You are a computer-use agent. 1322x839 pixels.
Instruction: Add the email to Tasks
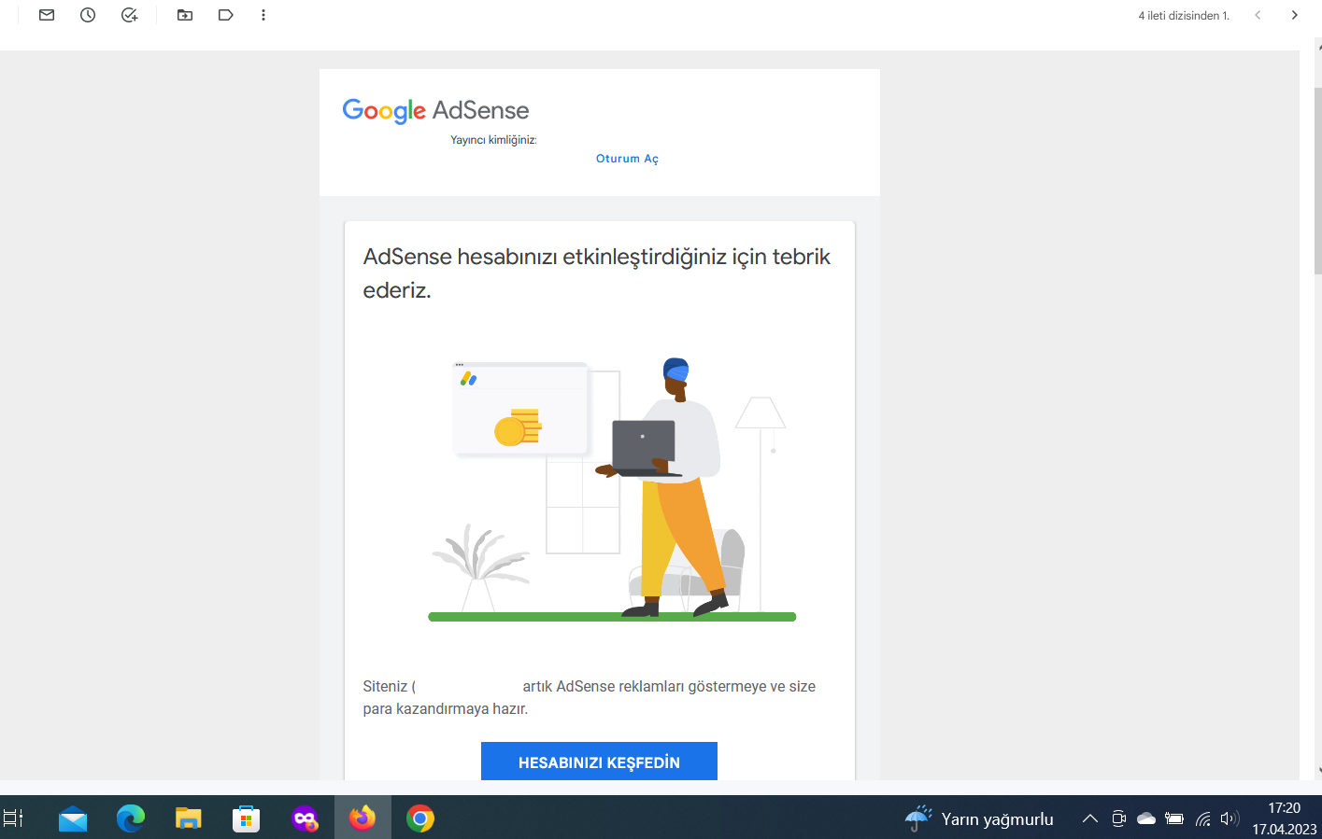pos(130,15)
